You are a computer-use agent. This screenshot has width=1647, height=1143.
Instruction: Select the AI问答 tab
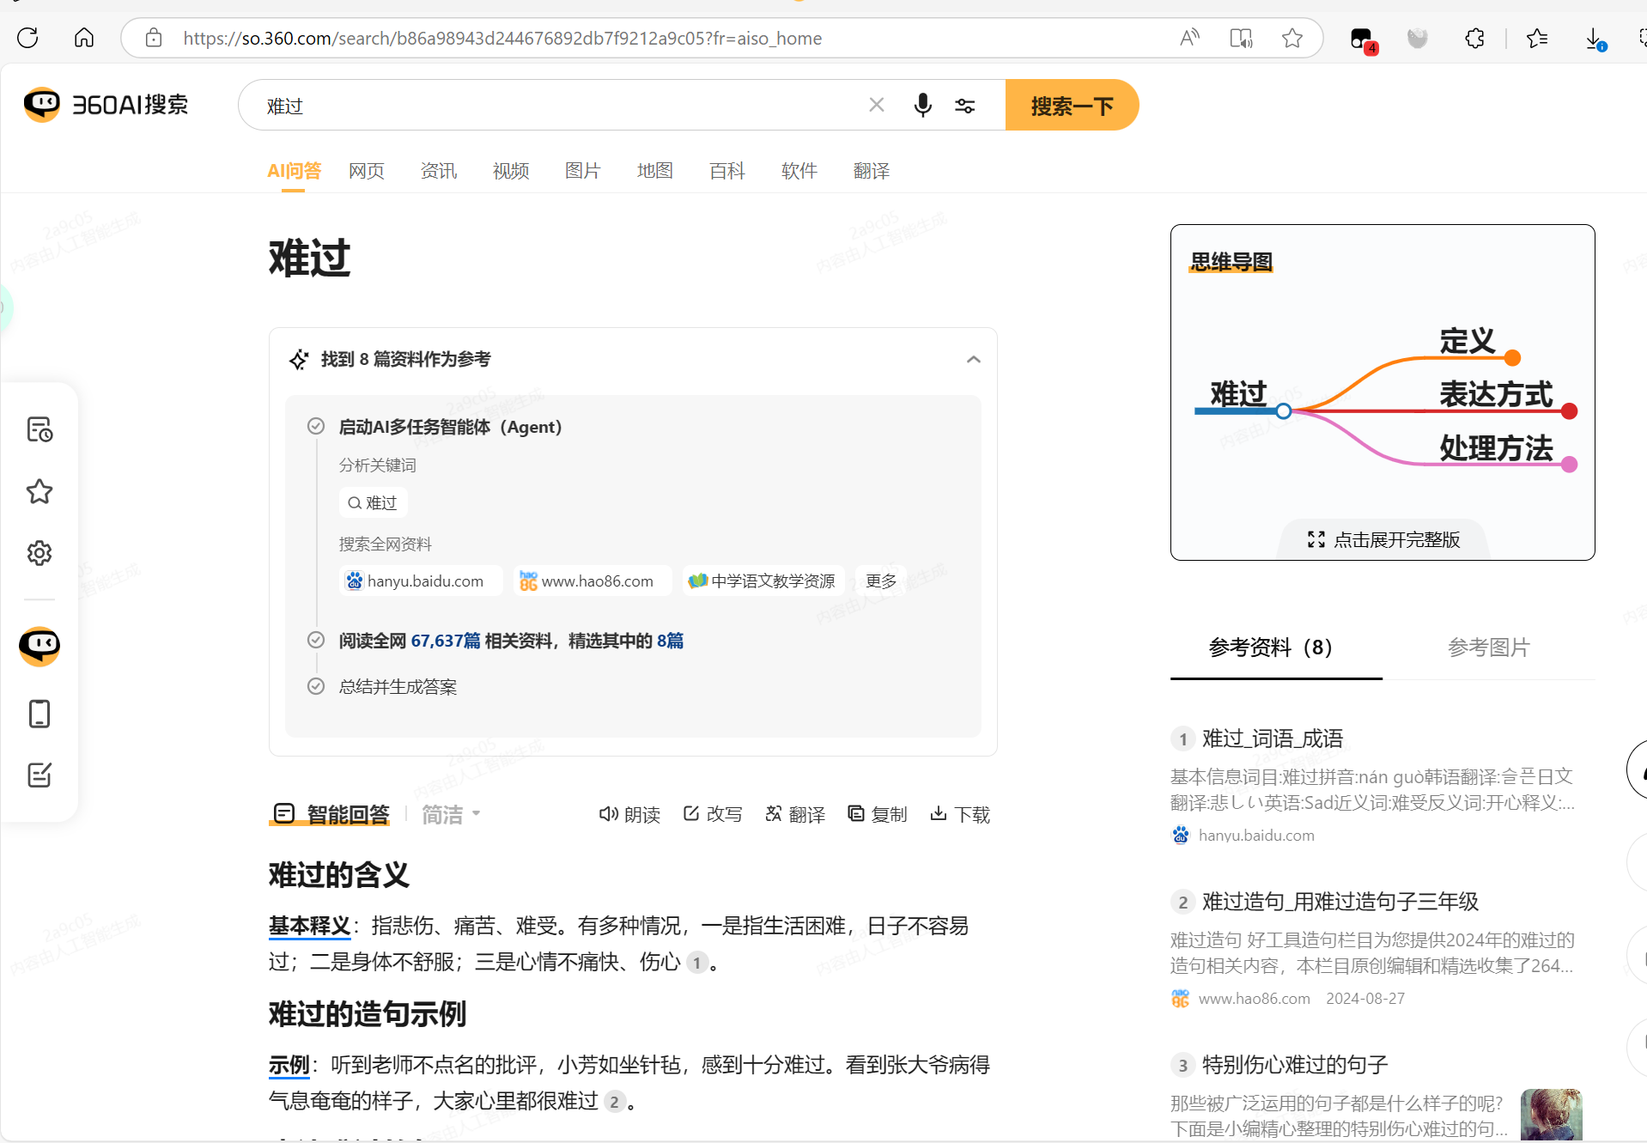pyautogui.click(x=294, y=171)
